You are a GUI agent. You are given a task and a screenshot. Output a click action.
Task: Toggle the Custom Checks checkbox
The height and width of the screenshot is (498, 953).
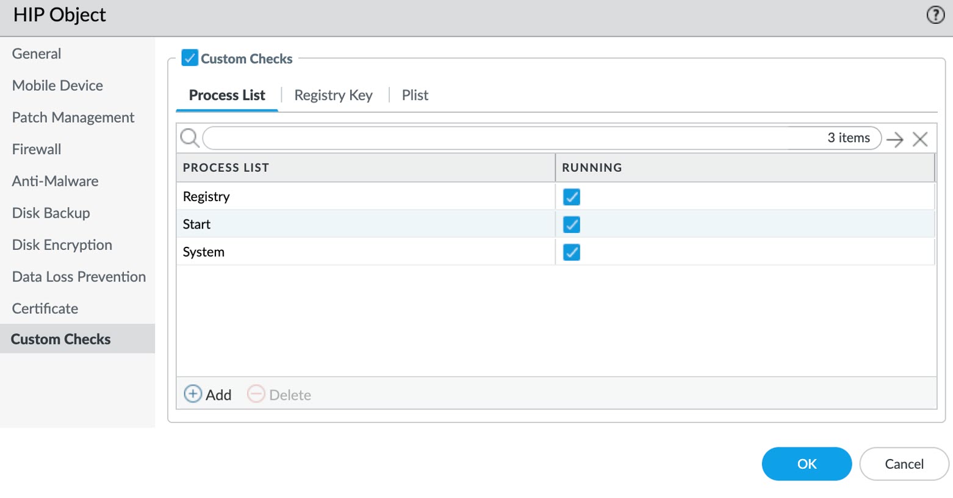coord(190,59)
